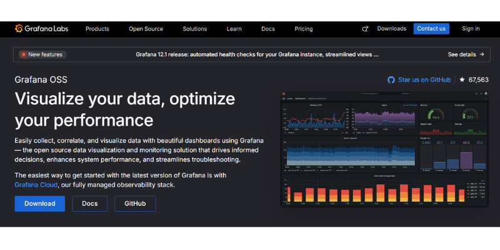Click the star icon beside 67,563
This screenshot has width=500, height=250.
tap(462, 80)
